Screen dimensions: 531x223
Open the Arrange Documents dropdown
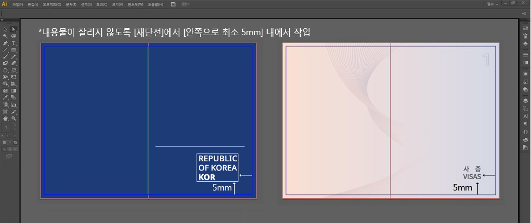(185, 4)
